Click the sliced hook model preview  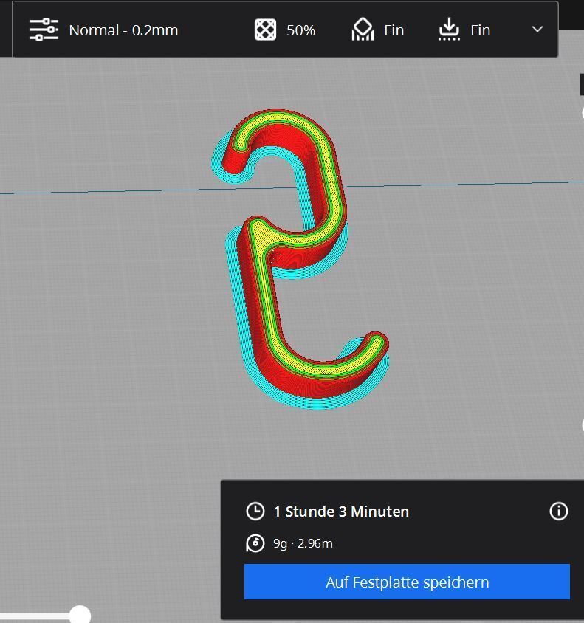(300, 258)
